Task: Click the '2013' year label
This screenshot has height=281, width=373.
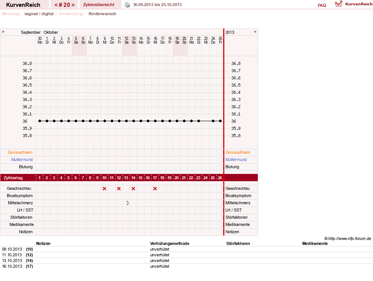Action: coord(230,32)
